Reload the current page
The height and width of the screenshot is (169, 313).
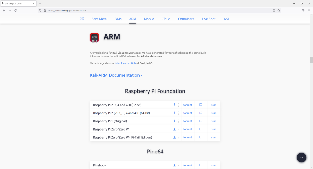point(16,10)
